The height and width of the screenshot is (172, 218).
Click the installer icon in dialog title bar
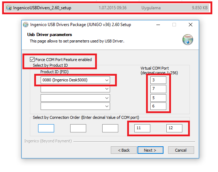tap(26, 25)
